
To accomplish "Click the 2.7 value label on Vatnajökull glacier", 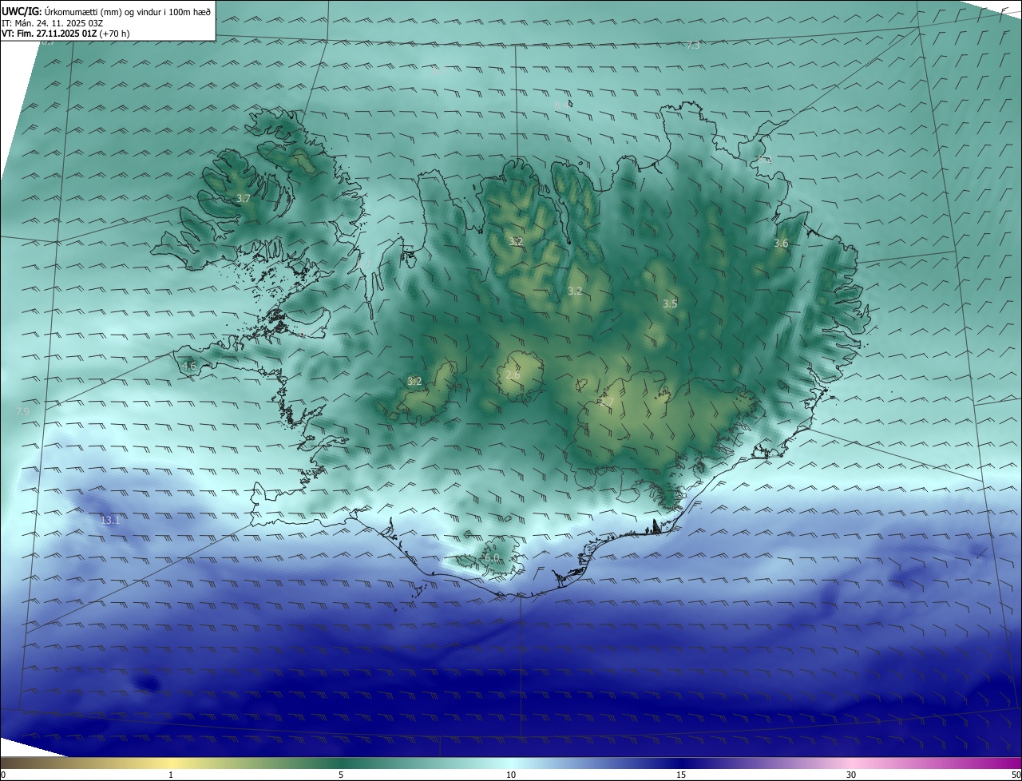I will (607, 402).
